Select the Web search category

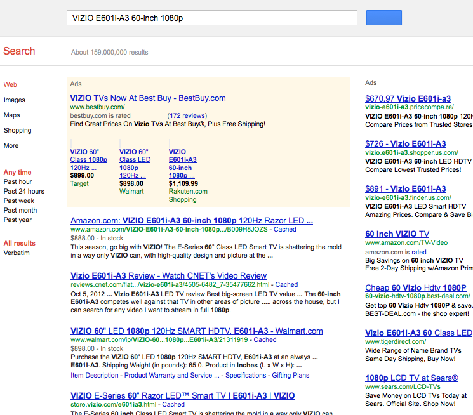(10, 85)
